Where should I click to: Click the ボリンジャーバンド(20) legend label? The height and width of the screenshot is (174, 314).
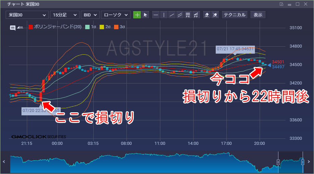coord(58,26)
